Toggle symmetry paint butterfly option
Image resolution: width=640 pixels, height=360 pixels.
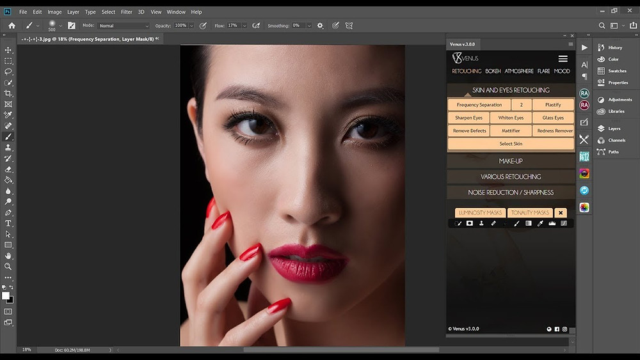[349, 26]
